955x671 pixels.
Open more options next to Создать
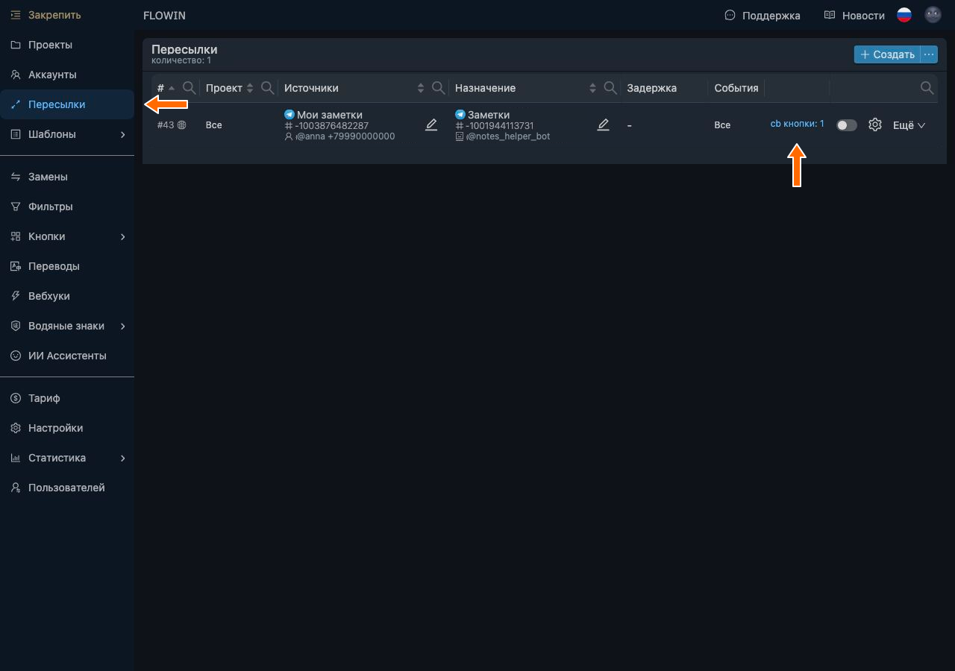(929, 54)
